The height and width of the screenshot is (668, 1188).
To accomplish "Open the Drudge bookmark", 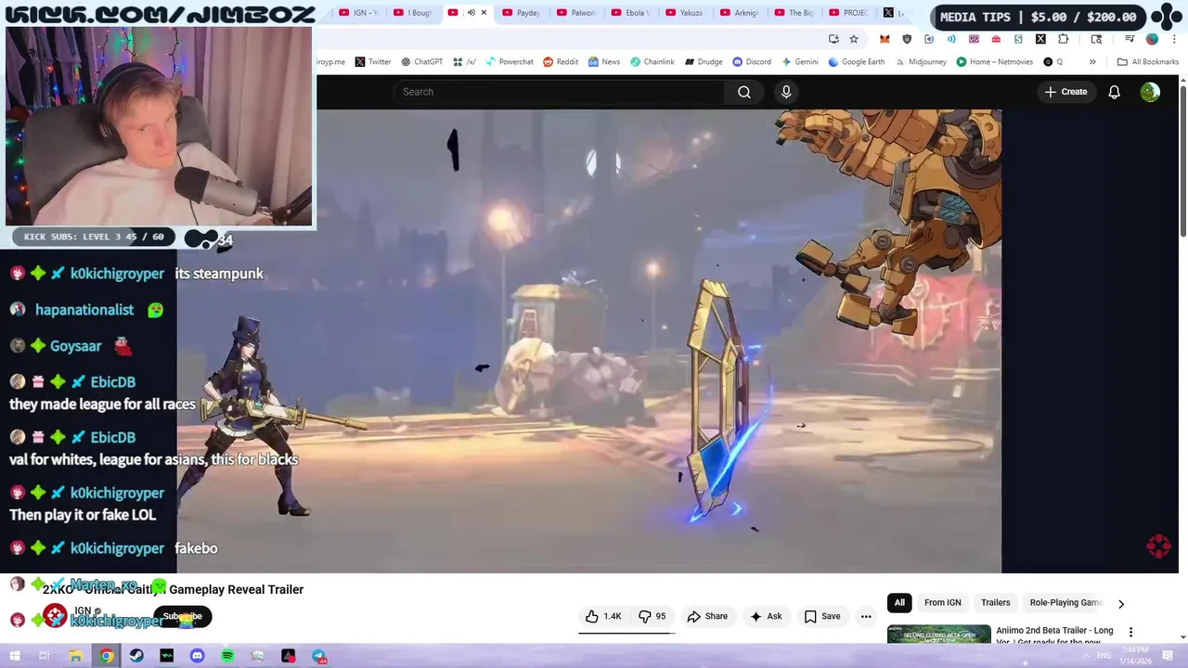I will 704,62.
